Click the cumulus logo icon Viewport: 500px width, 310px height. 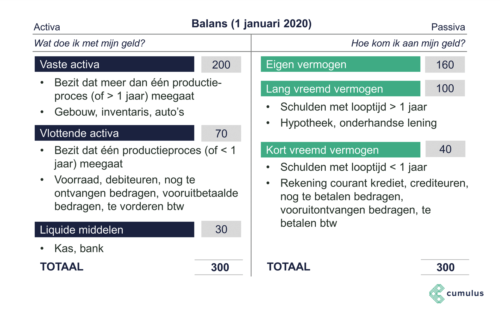click(x=437, y=294)
